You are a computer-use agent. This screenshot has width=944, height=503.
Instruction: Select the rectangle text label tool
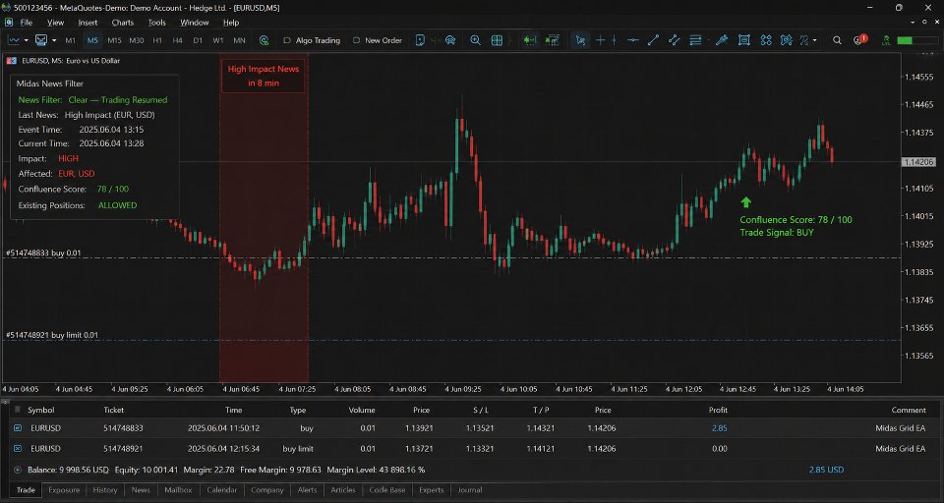pos(744,40)
